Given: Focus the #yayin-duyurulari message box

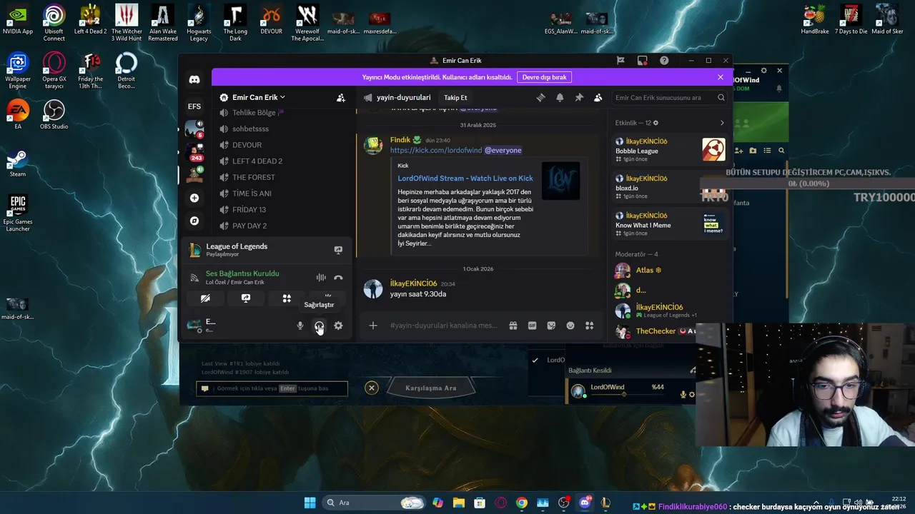Looking at the screenshot, I should (443, 326).
